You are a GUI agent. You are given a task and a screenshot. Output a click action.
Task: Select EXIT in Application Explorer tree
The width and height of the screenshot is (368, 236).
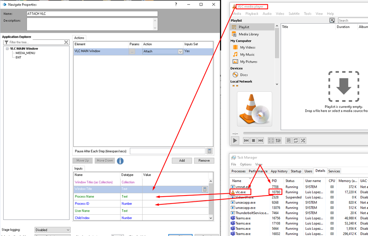18,57
